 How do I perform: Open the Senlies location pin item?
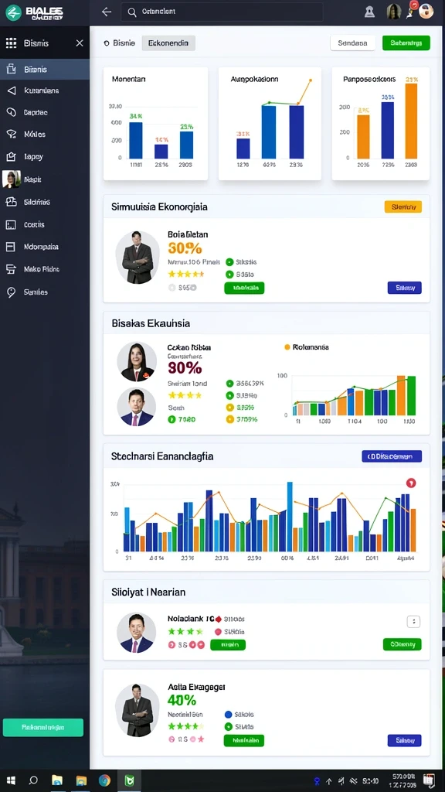click(x=36, y=292)
